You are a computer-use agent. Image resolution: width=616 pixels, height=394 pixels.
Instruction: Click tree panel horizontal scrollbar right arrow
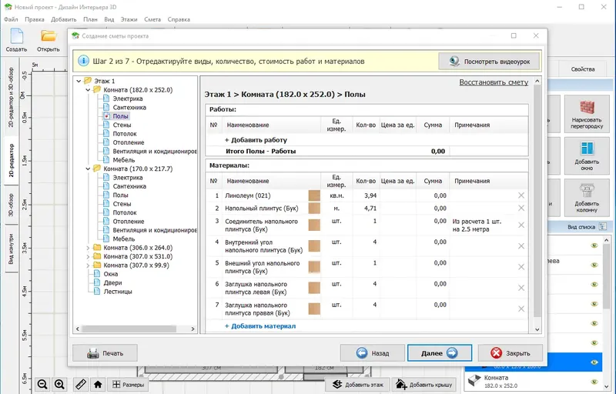point(193,329)
